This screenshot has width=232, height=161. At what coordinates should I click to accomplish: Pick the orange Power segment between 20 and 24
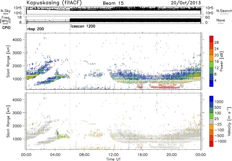click(211, 52)
